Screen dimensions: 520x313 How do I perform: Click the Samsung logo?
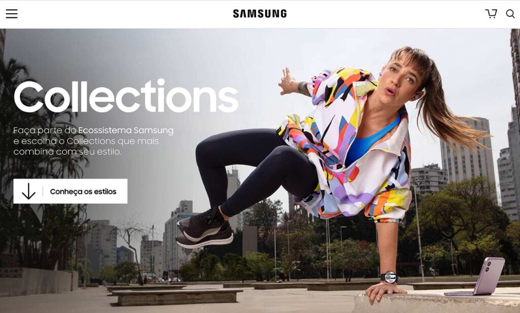pos(259,14)
